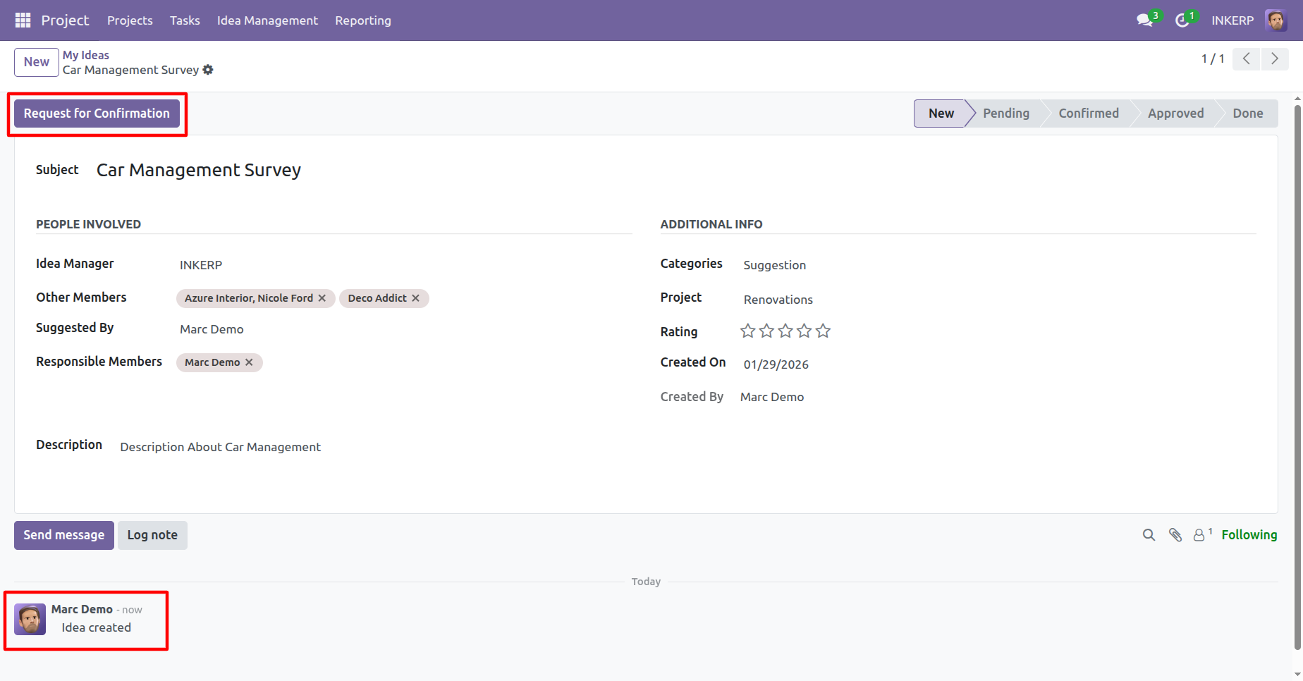Show followers list icon
Screen dimensions: 1303x681
click(1202, 535)
